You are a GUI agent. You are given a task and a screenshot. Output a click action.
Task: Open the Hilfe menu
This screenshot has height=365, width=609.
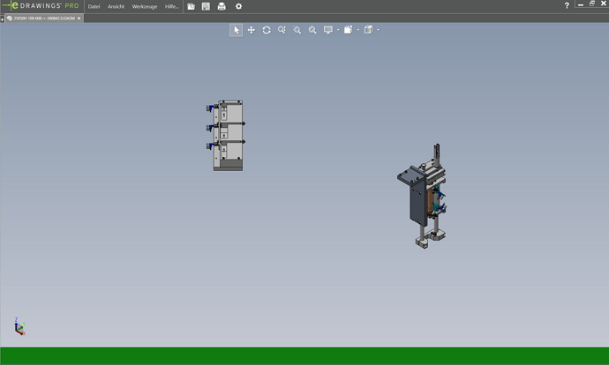pyautogui.click(x=171, y=6)
